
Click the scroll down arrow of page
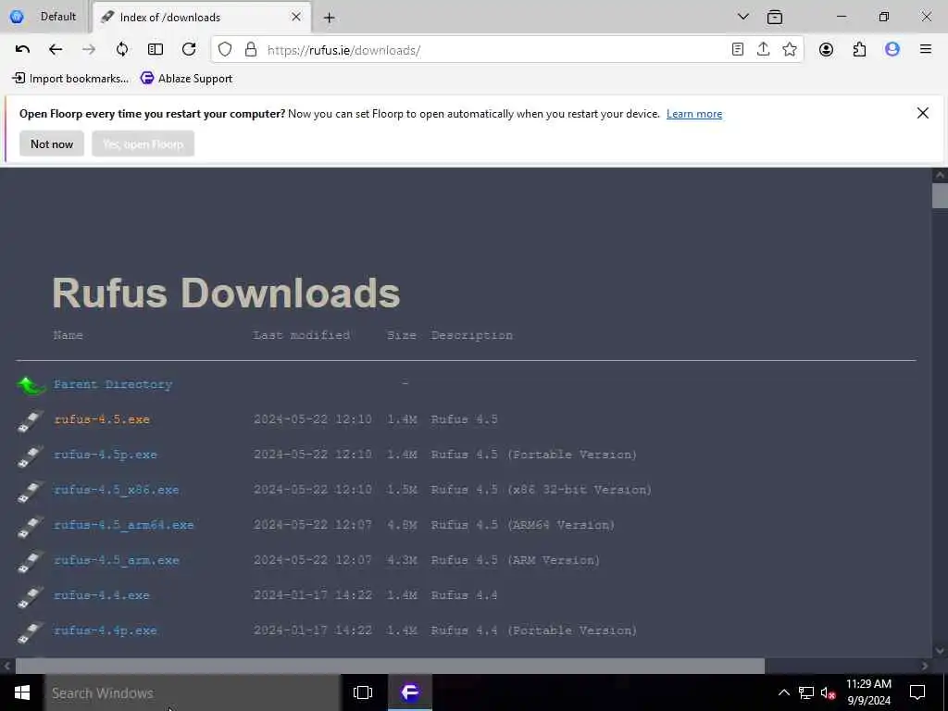(940, 651)
